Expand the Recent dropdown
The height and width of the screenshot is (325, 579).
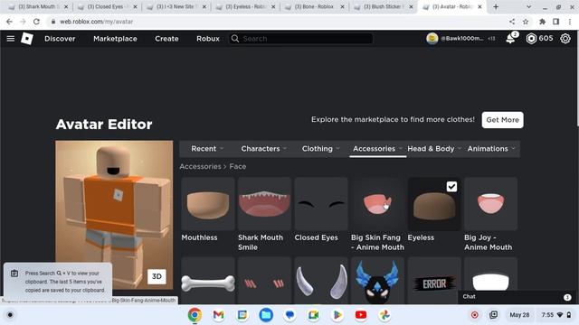coord(207,148)
